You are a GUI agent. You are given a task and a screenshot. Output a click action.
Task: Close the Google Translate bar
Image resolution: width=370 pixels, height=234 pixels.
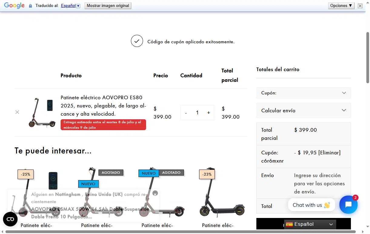(360, 6)
